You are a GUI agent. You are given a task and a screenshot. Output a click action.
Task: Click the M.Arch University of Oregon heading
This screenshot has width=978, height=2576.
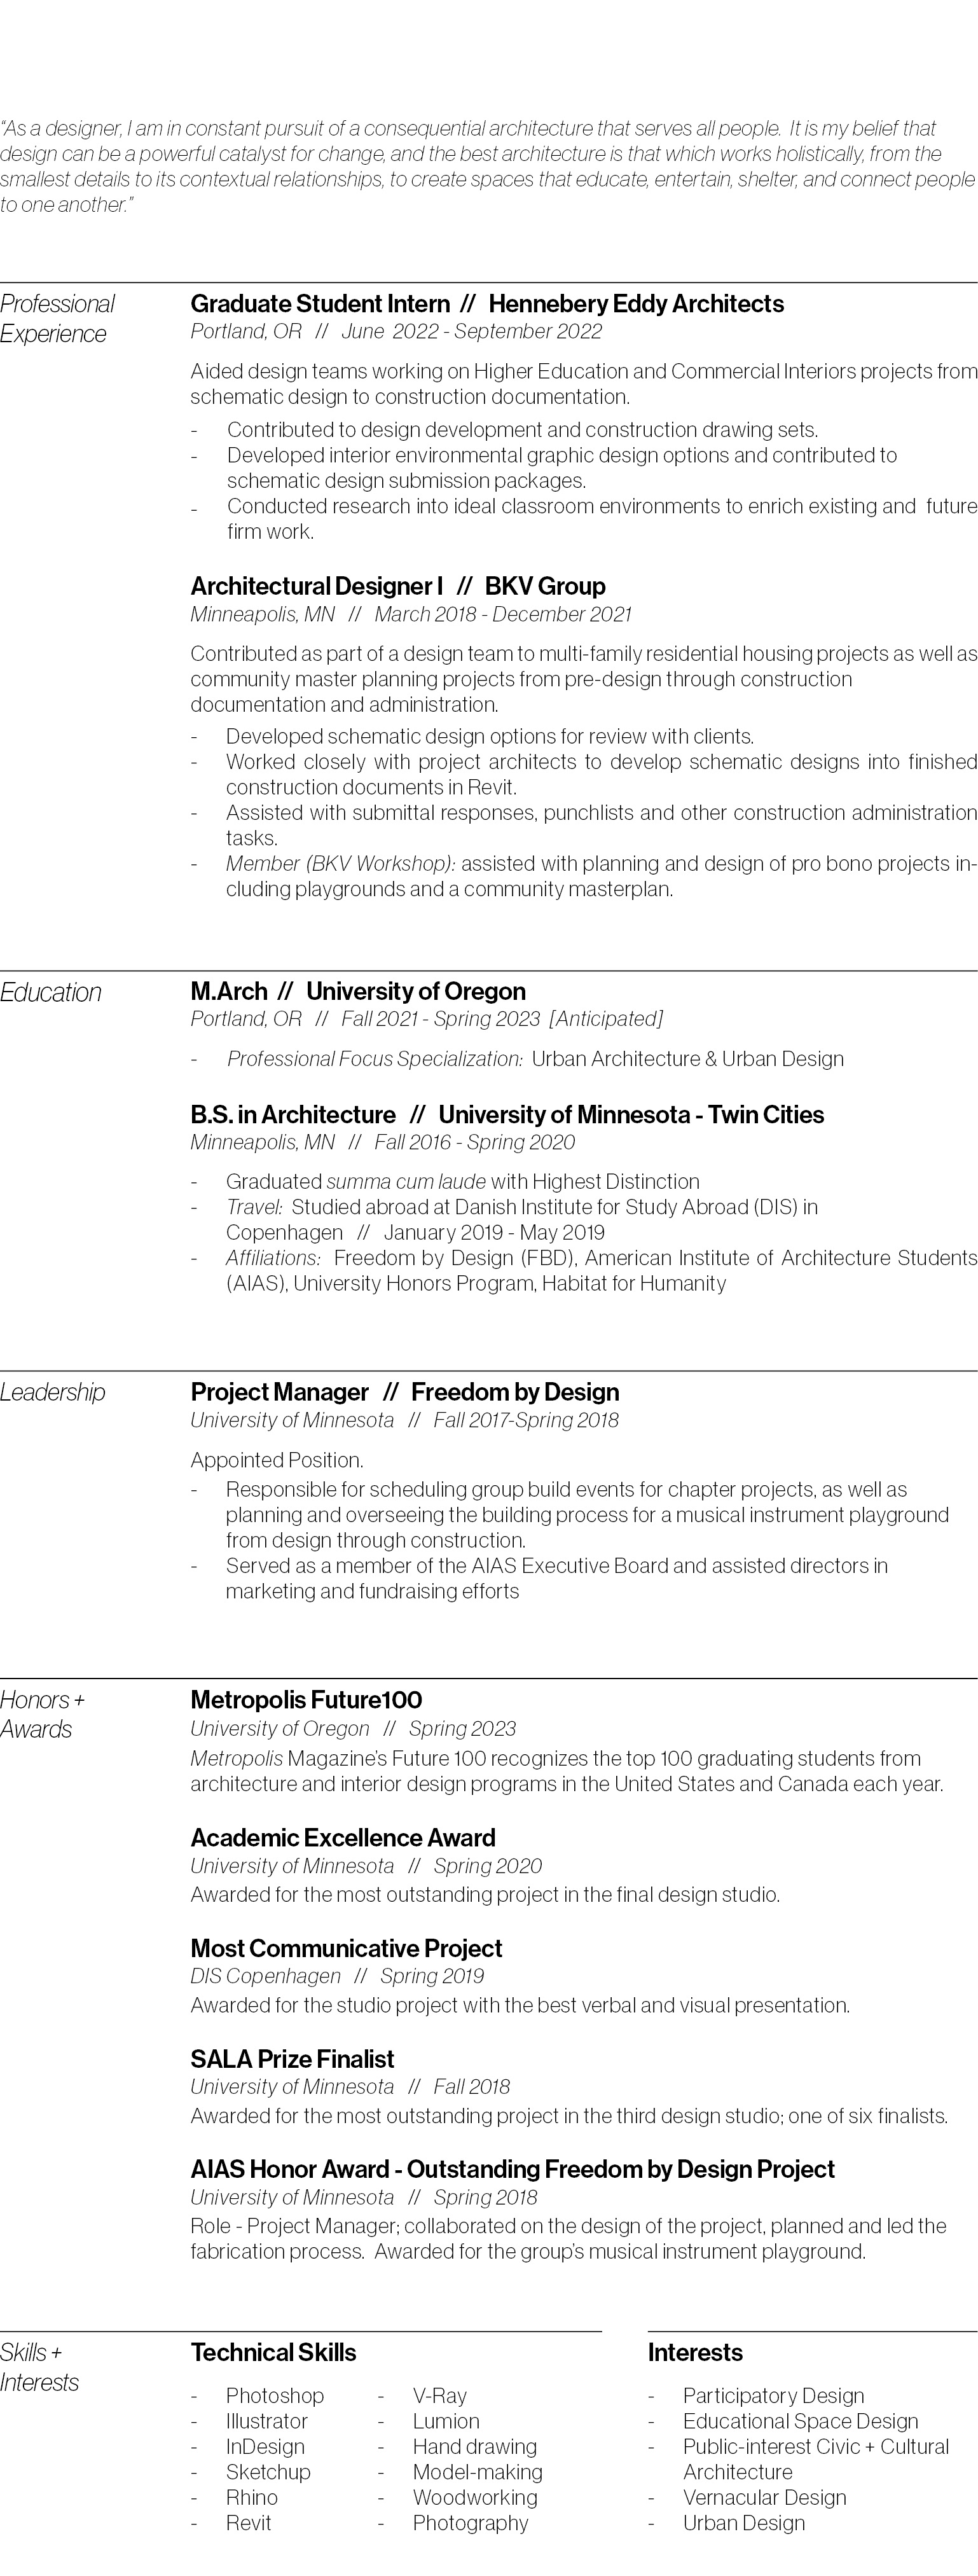pos(357,991)
